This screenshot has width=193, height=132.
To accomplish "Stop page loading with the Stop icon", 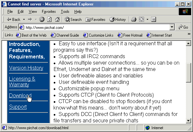I will [x=42, y=19].
